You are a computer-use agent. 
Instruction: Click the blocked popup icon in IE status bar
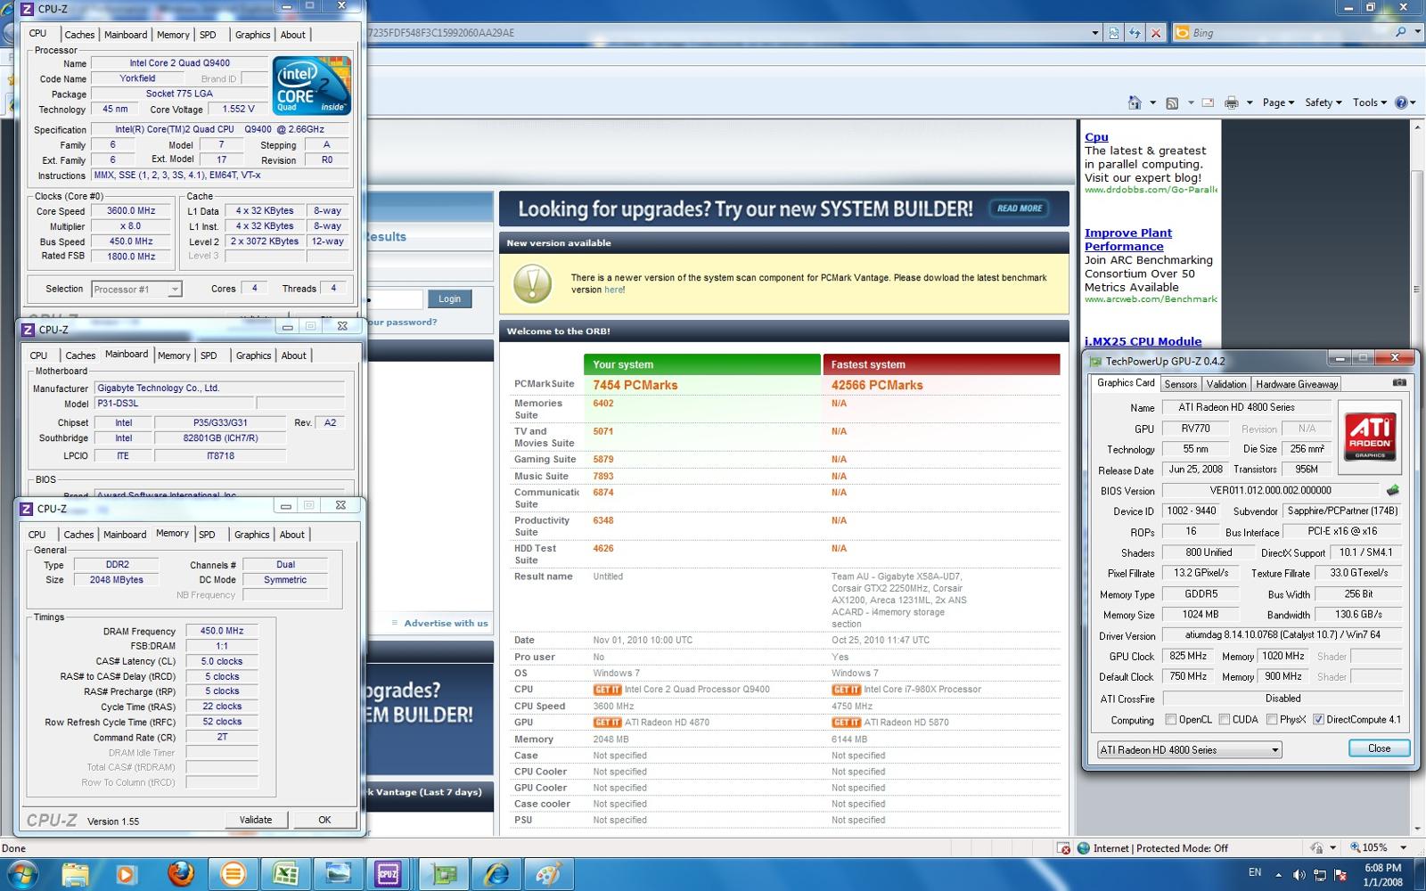click(x=1063, y=848)
